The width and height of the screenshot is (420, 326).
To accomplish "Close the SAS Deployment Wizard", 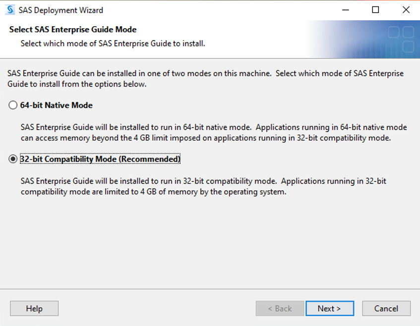I will [406, 10].
